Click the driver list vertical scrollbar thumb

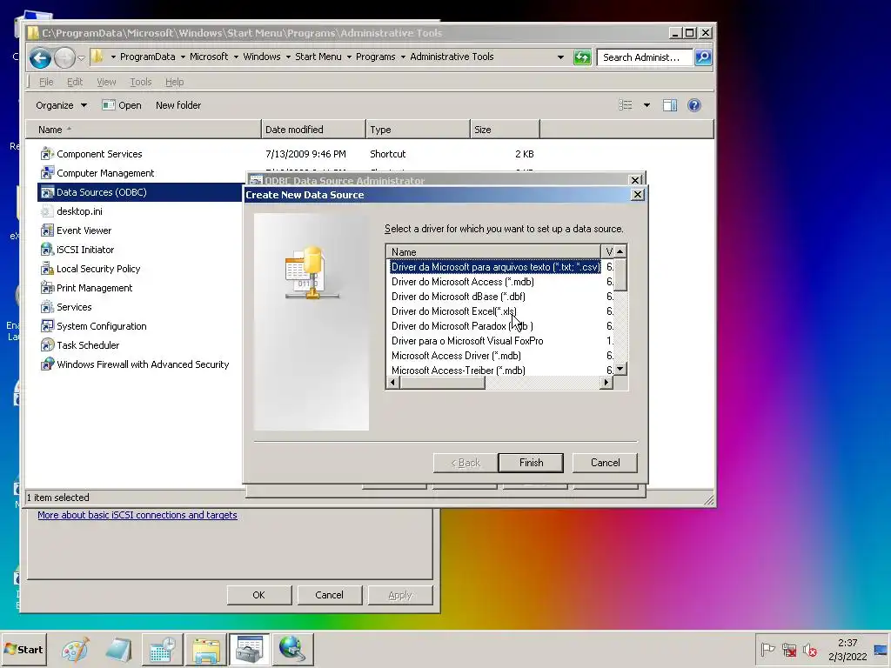click(620, 274)
